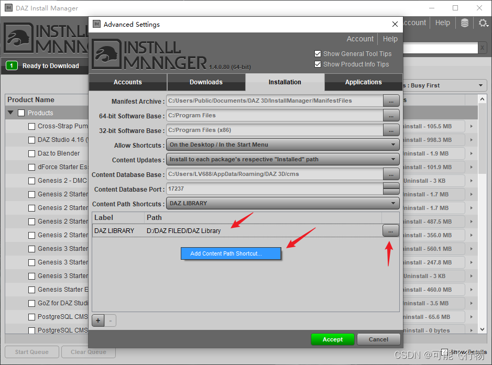Check the Genesis 2 - DMC checkbox
This screenshot has width=492, height=365.
[x=31, y=181]
